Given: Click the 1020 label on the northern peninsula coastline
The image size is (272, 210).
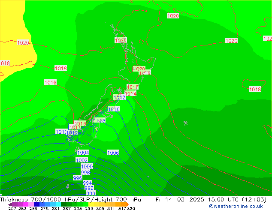Looking at the screenshot, I should pos(121,41).
